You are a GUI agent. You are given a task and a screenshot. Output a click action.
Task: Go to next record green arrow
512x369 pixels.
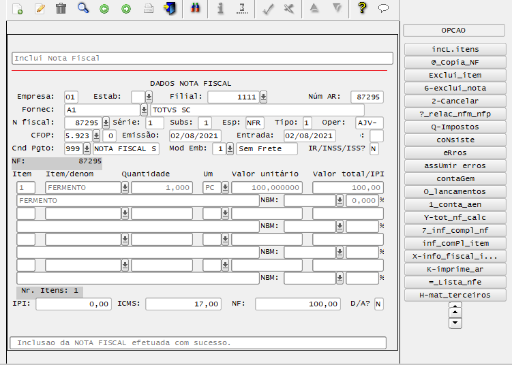126,9
